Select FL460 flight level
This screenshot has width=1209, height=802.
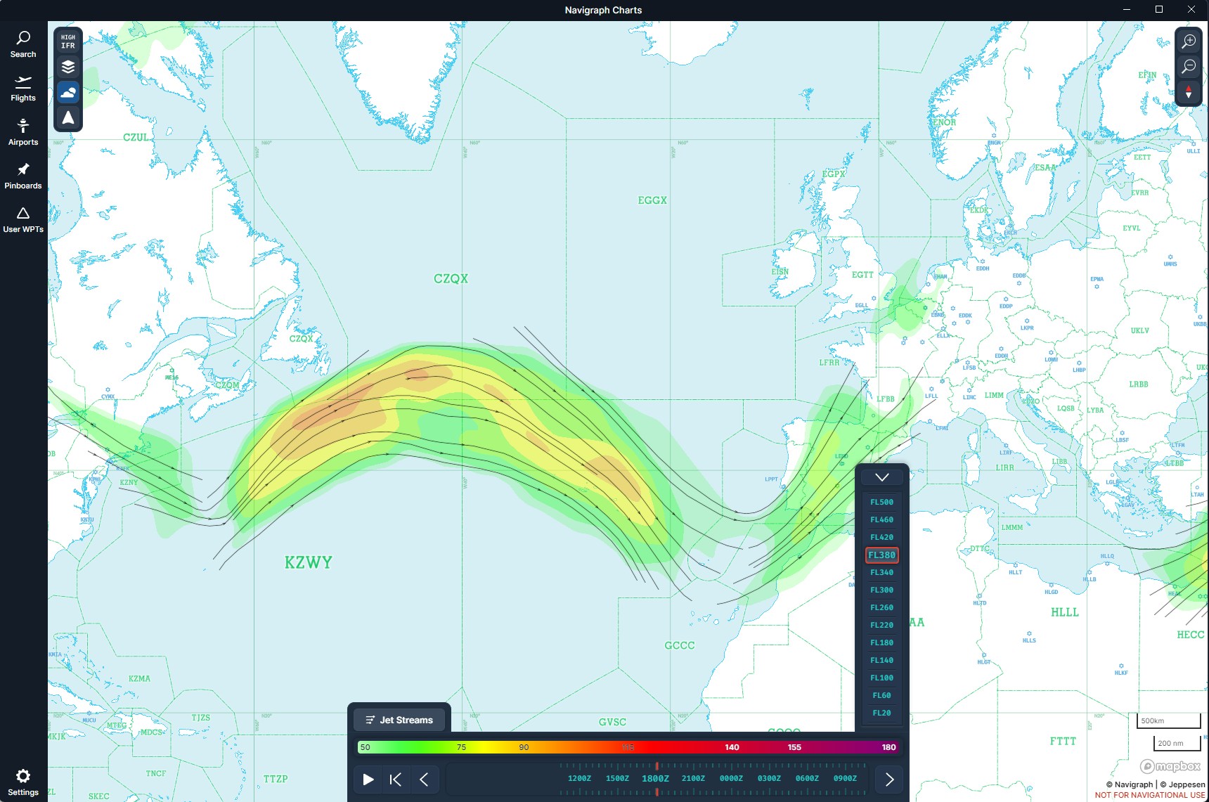(881, 519)
